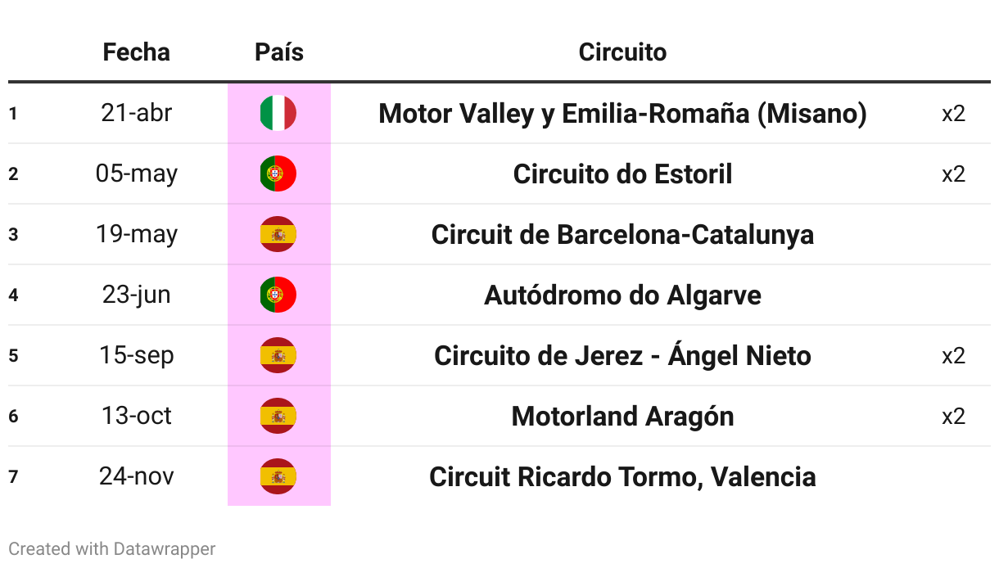Screen dimensions: 999x568
Task: Select the Motorland Aragón circuit
Action: click(622, 416)
